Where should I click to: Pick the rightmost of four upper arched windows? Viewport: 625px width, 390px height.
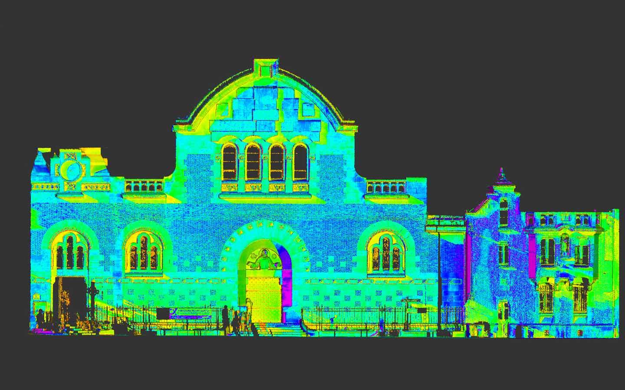point(300,162)
